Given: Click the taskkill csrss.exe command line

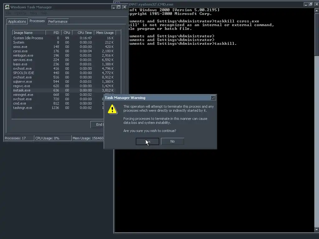Looking at the screenshot, I should pyautogui.click(x=194, y=21).
